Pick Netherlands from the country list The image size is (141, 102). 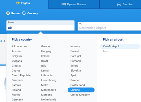point(49,99)
